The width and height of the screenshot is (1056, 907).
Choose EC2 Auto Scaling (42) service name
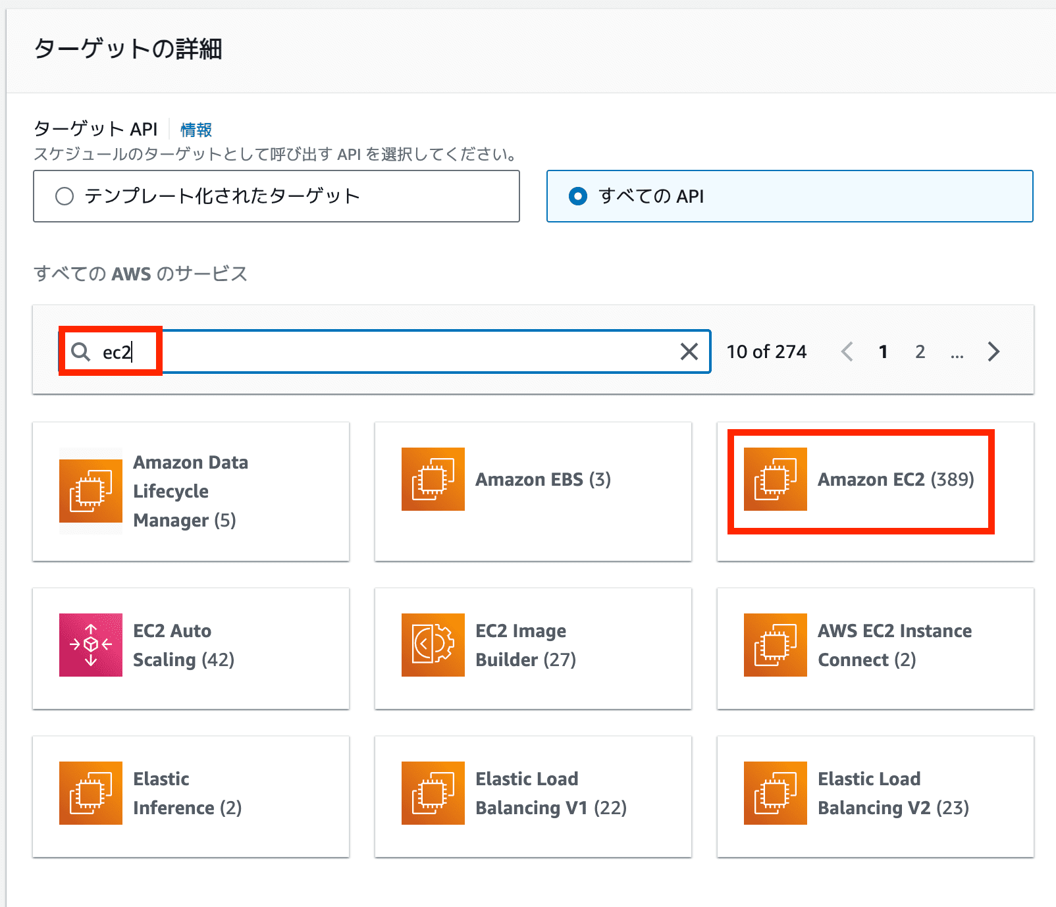(x=184, y=645)
